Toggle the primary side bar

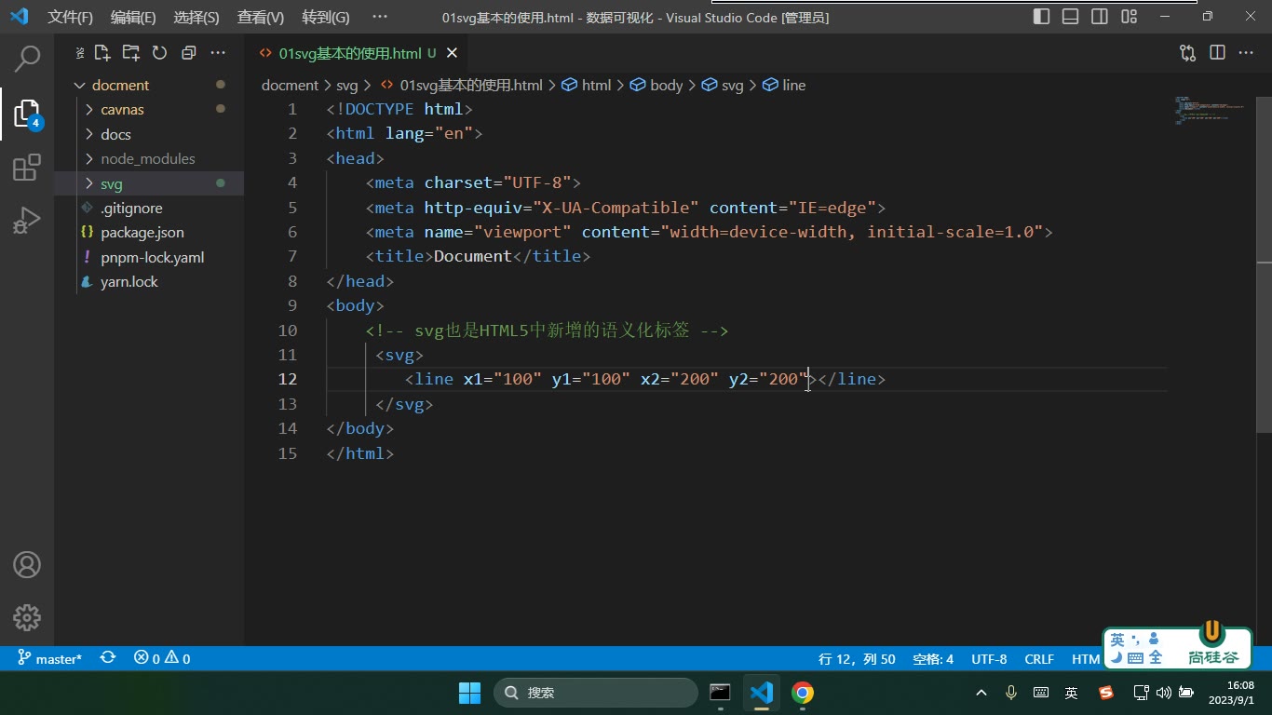coord(1042,17)
